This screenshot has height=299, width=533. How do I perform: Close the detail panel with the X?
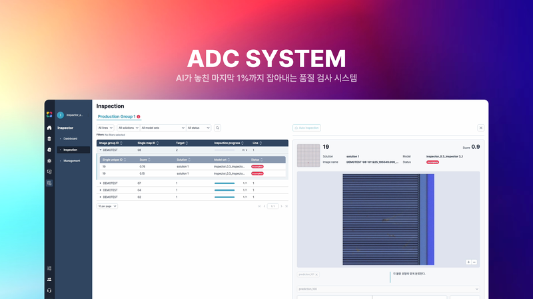click(x=480, y=128)
